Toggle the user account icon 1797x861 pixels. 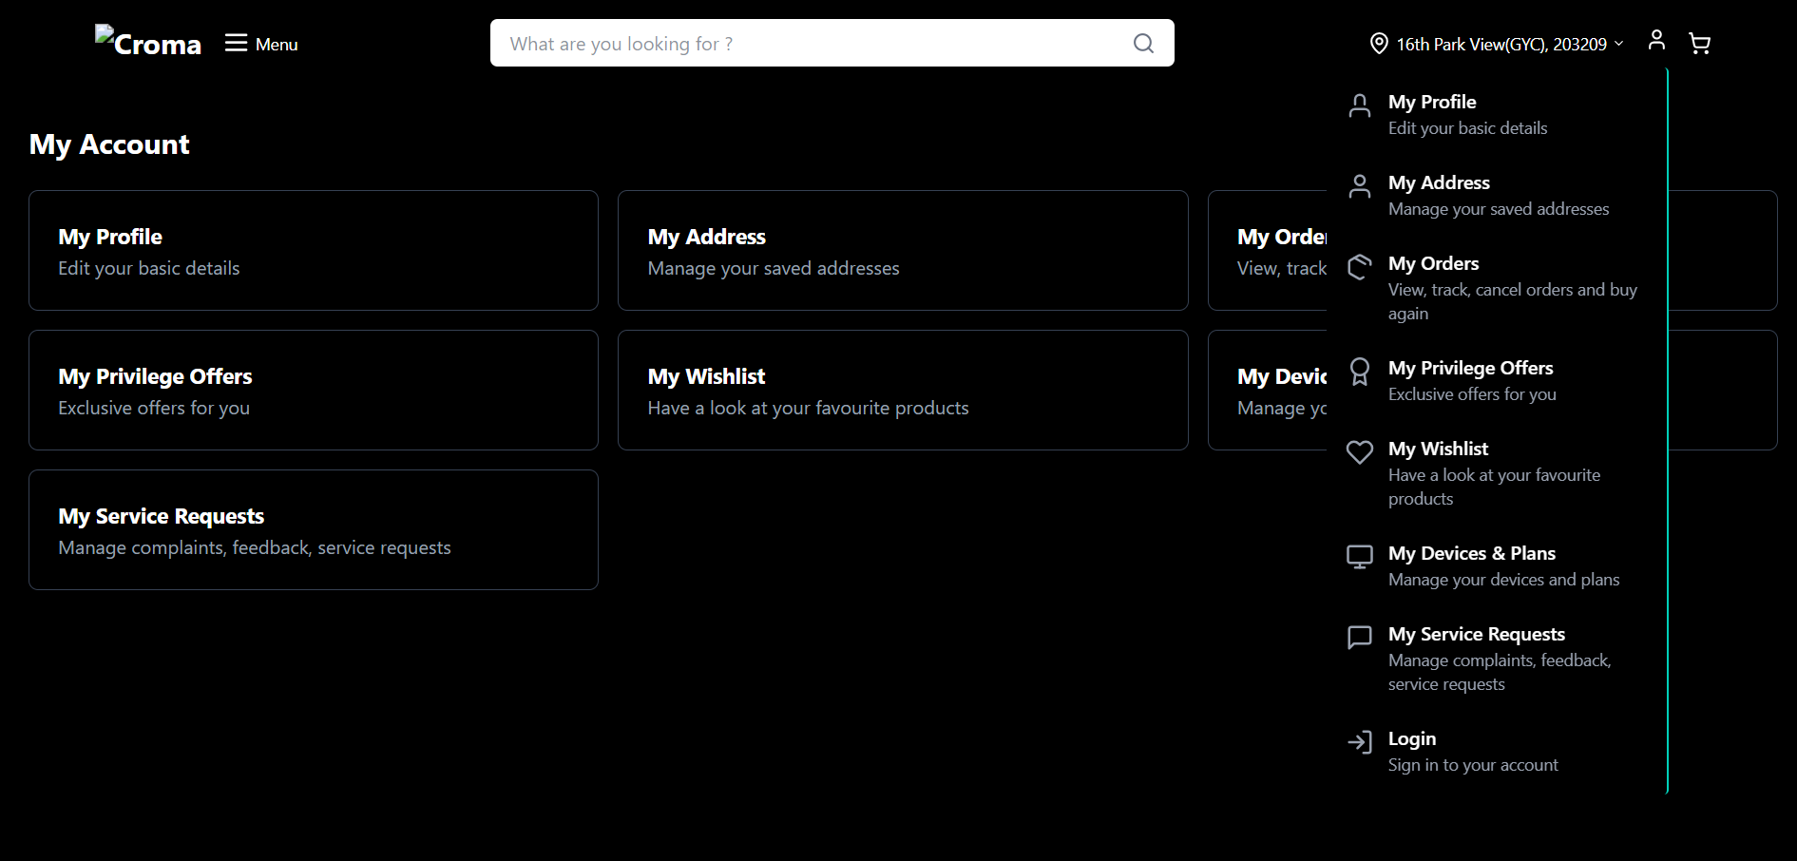[x=1656, y=40]
